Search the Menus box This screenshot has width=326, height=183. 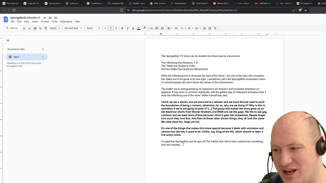[12, 28]
